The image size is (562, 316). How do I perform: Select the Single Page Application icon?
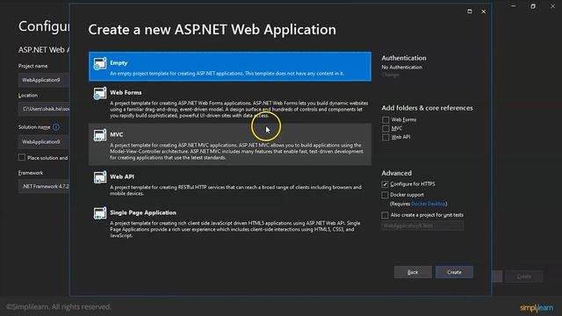99,212
